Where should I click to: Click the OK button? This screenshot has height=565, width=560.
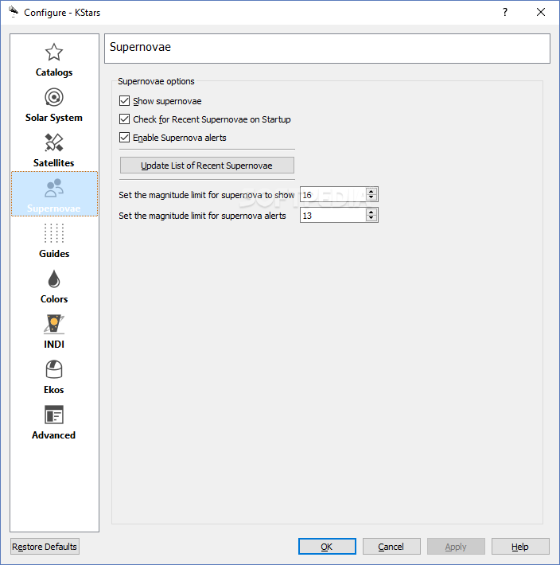[327, 547]
